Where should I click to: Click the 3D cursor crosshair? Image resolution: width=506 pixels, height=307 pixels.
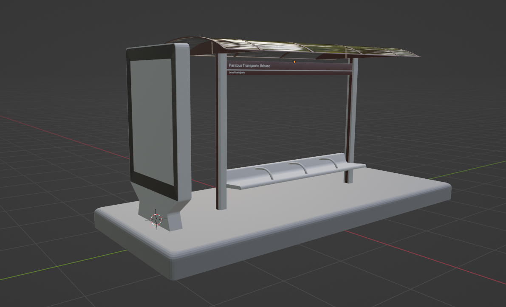tap(156, 219)
